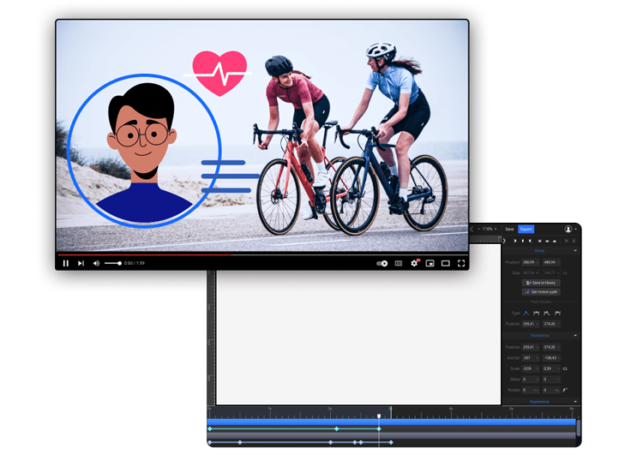Screen dimensions: 643x454
Task: Click the blue Export button
Action: [x=526, y=229]
